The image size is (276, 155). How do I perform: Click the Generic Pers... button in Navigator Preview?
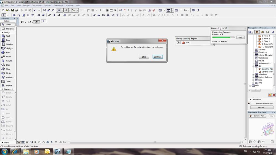(x=257, y=116)
